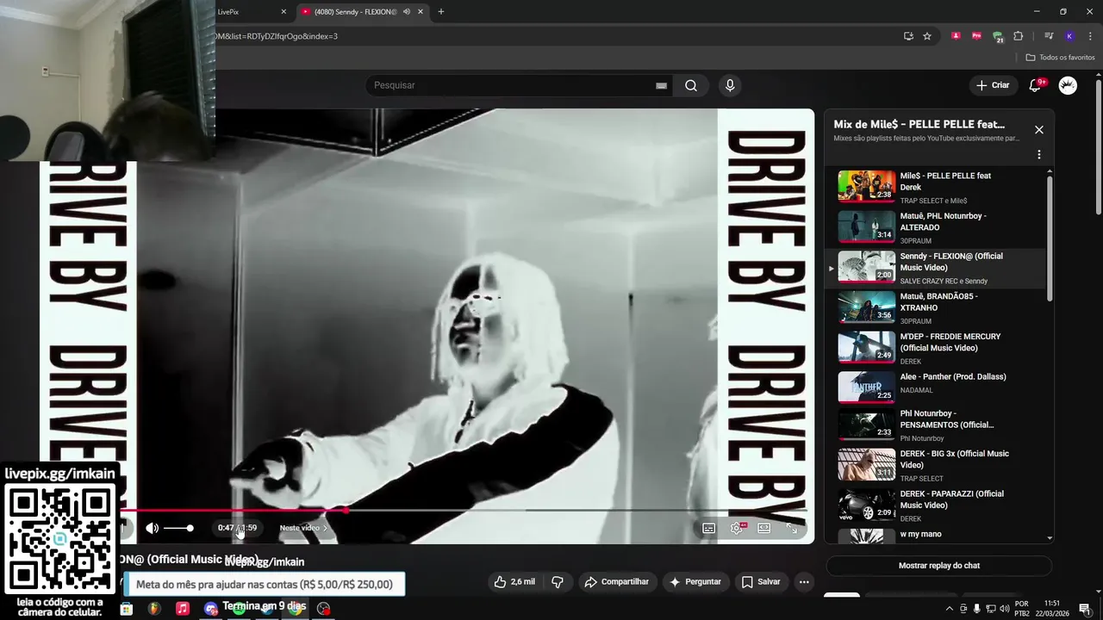Save video with 'Salvar' button

[760, 582]
